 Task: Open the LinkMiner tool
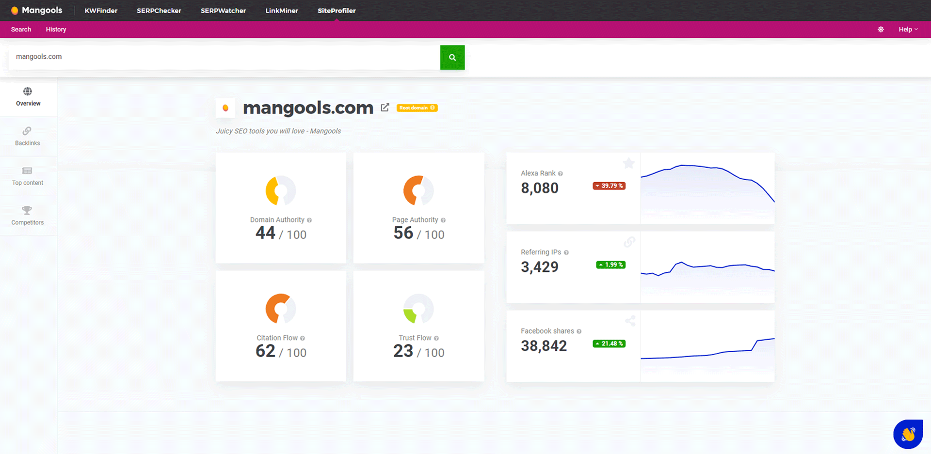(x=282, y=11)
